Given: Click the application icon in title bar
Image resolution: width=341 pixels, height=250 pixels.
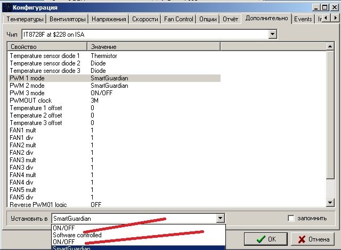Looking at the screenshot, I should (6, 7).
